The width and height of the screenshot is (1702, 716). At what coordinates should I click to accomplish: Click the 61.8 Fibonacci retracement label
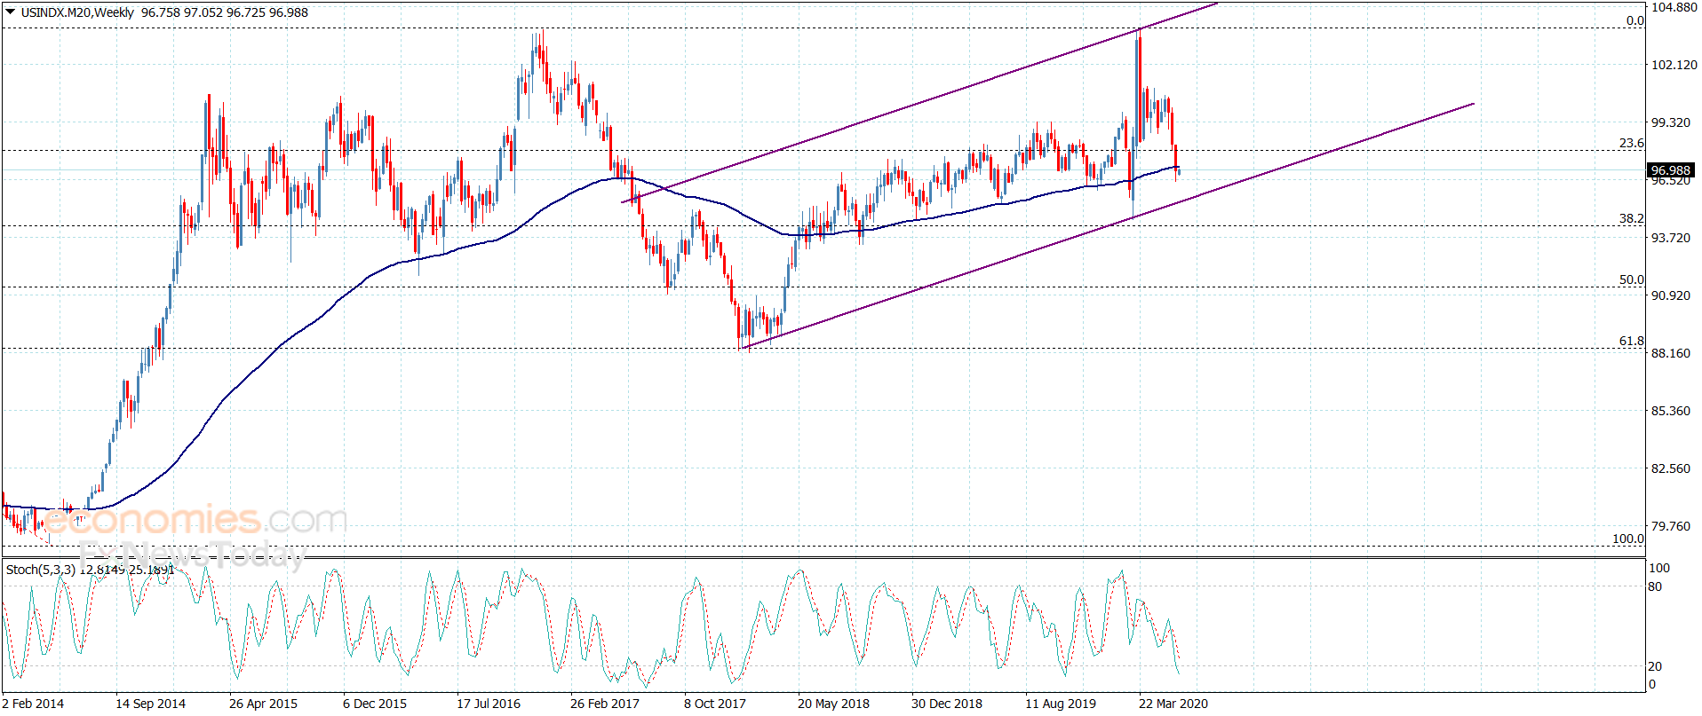click(x=1631, y=341)
